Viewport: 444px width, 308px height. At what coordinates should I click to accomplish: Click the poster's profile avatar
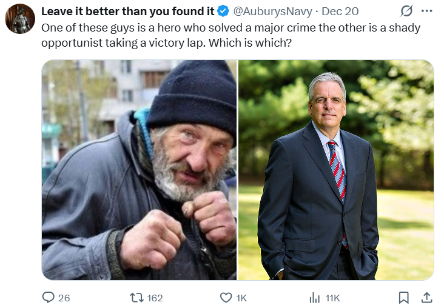pyautogui.click(x=19, y=19)
